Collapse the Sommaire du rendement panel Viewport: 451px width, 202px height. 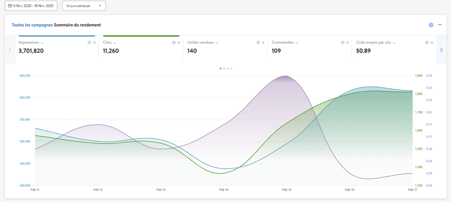tap(440, 25)
